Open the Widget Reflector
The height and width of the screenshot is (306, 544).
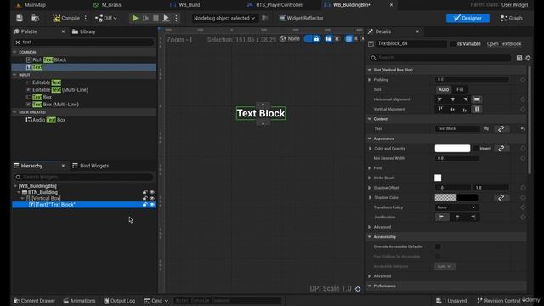point(301,18)
